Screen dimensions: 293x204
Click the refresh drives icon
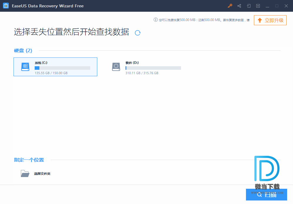(x=138, y=33)
